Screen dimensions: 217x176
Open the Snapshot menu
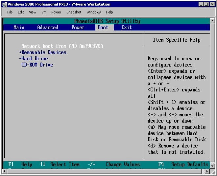click(74, 12)
